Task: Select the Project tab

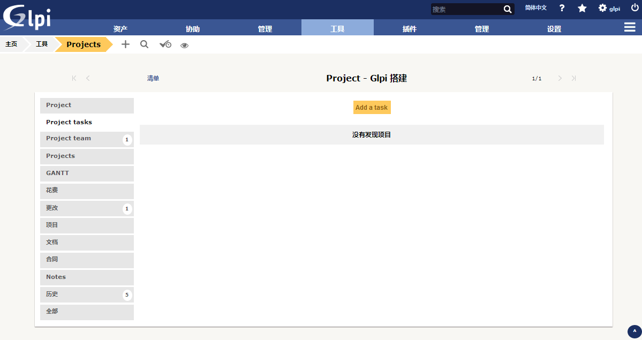Action: tap(87, 105)
